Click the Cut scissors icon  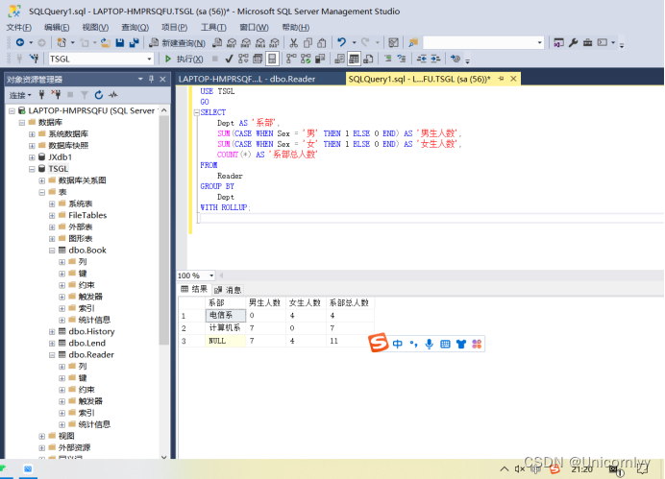coord(293,43)
